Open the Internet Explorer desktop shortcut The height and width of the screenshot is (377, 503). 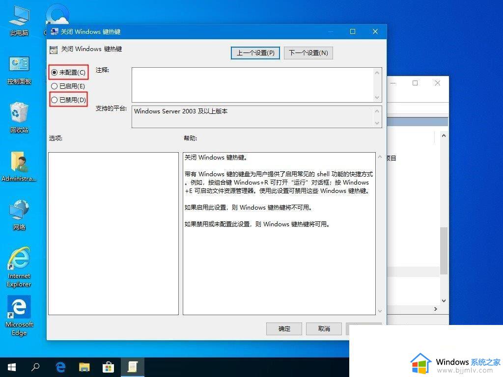(x=19, y=267)
